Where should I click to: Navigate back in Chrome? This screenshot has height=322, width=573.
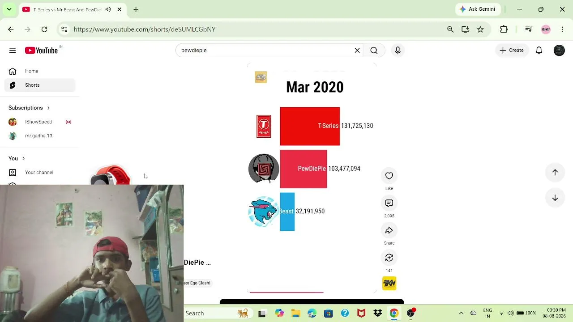11,29
